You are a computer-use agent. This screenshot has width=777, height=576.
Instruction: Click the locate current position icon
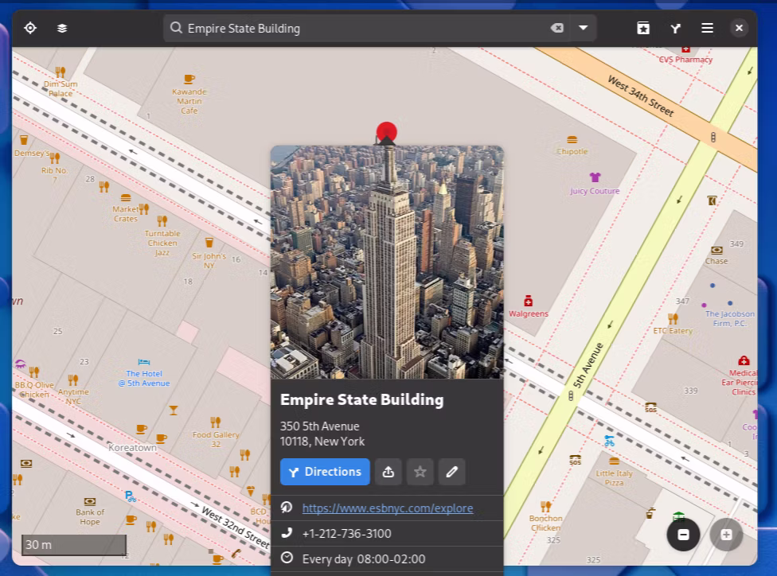point(30,28)
